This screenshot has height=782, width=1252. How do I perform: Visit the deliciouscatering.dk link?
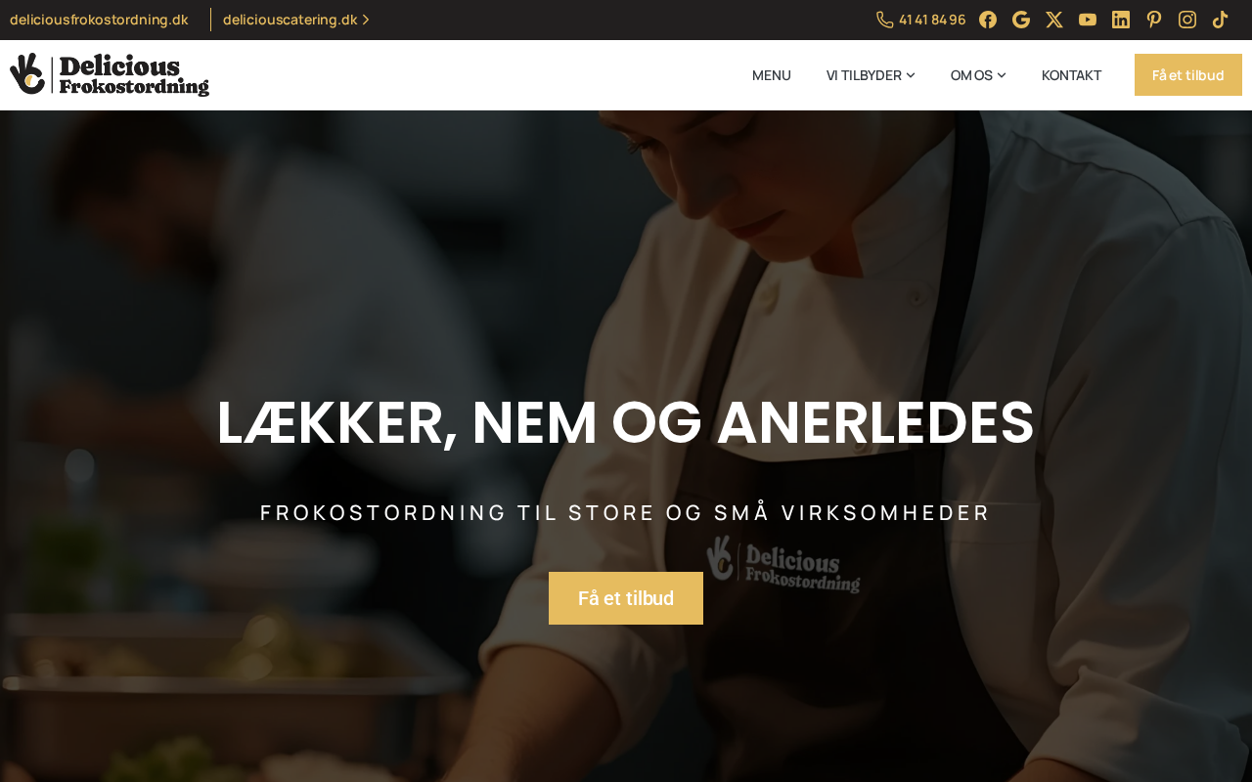pyautogui.click(x=291, y=20)
